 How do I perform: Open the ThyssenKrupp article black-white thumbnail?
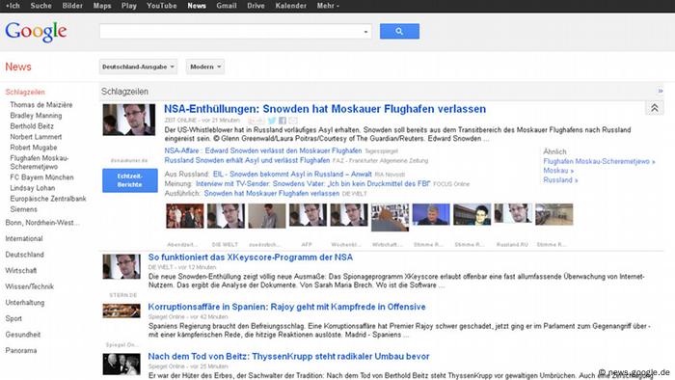(121, 364)
